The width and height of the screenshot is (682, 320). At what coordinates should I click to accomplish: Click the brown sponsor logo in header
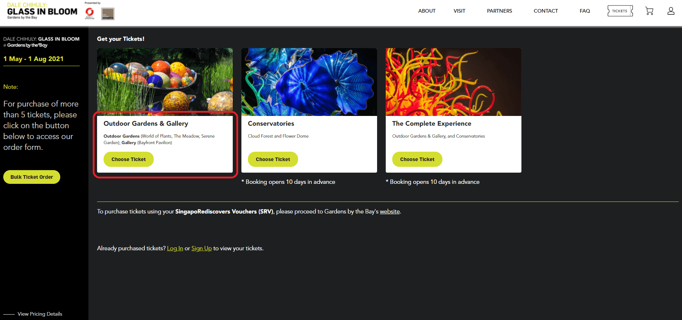point(108,14)
